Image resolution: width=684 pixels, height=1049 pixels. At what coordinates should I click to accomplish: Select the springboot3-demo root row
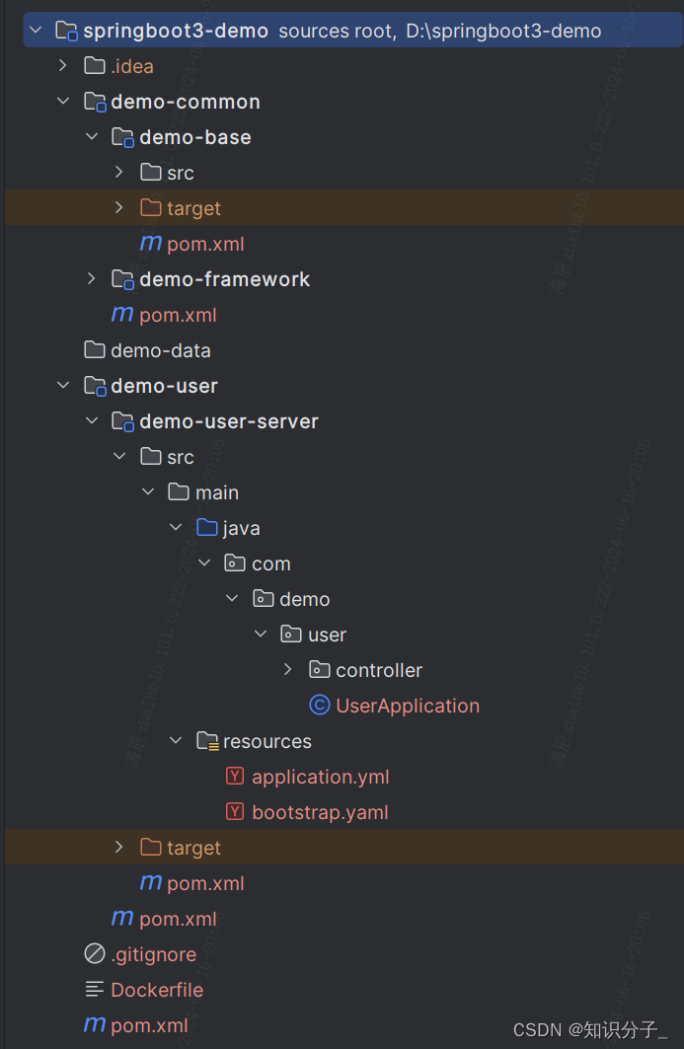click(353, 31)
